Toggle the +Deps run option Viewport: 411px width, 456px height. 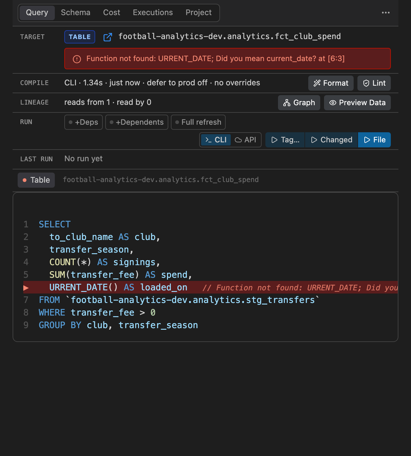[x=84, y=122]
